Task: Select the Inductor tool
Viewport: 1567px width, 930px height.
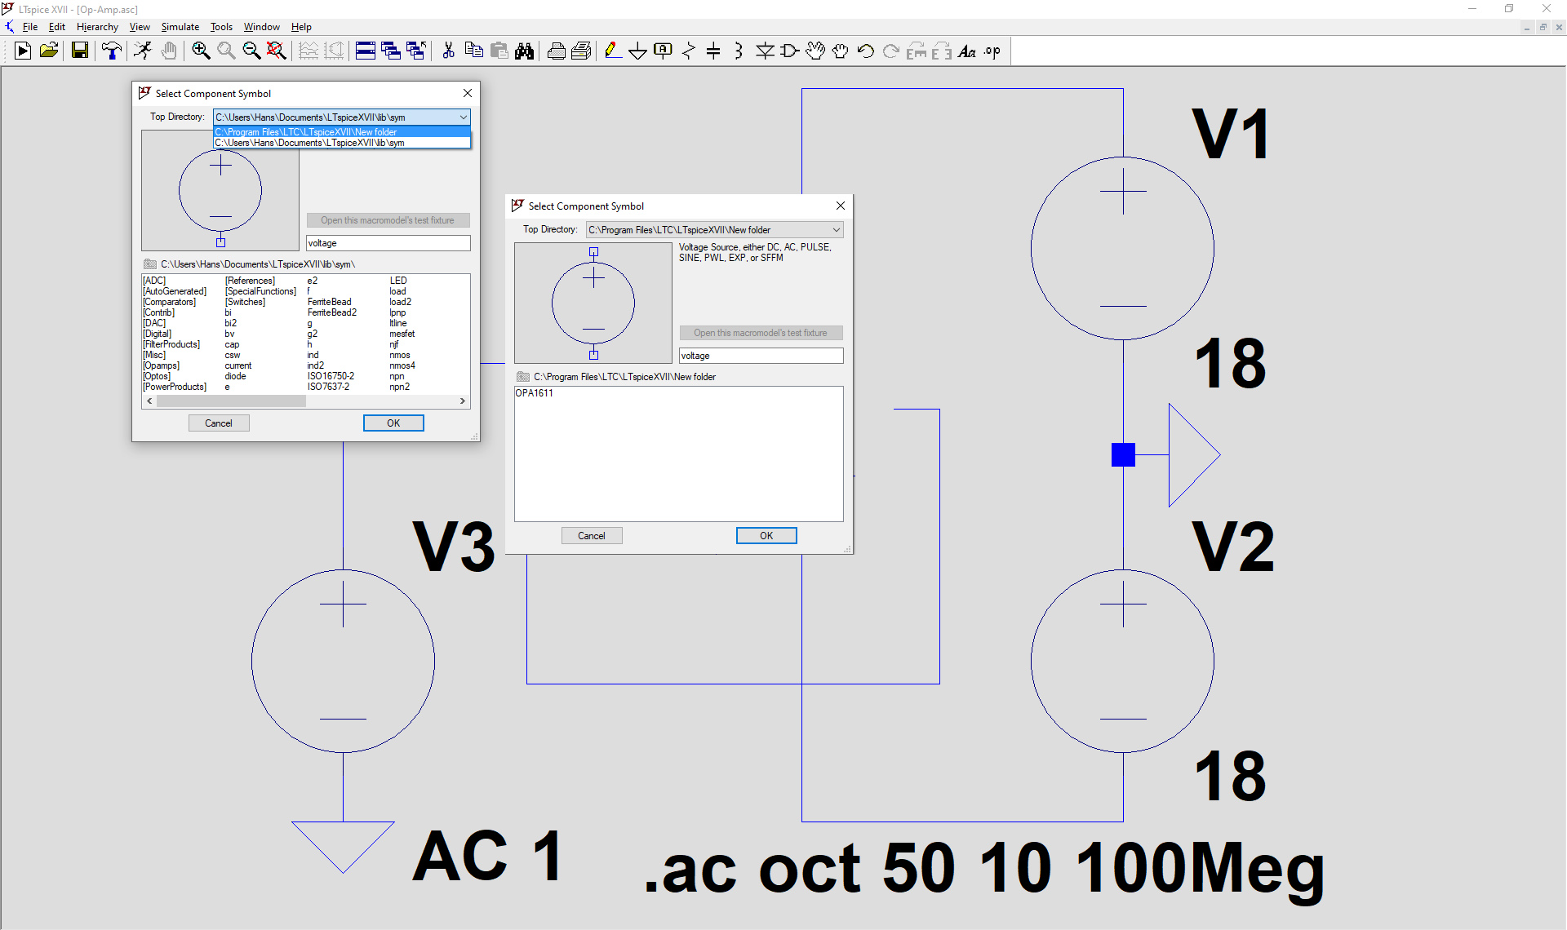Action: [739, 51]
